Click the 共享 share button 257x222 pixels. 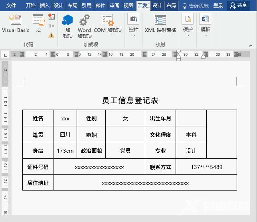(x=239, y=6)
